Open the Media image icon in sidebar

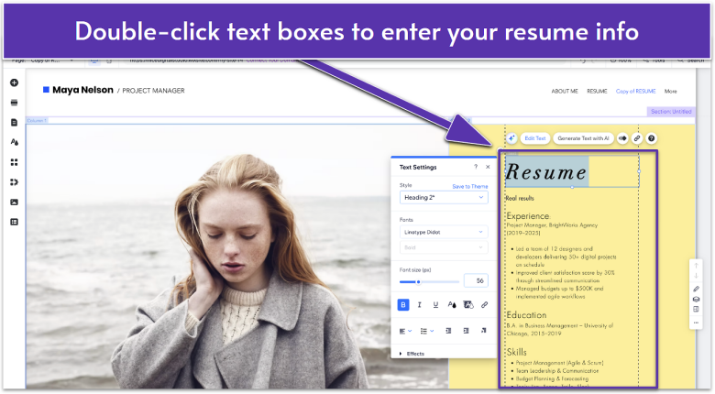[14, 202]
